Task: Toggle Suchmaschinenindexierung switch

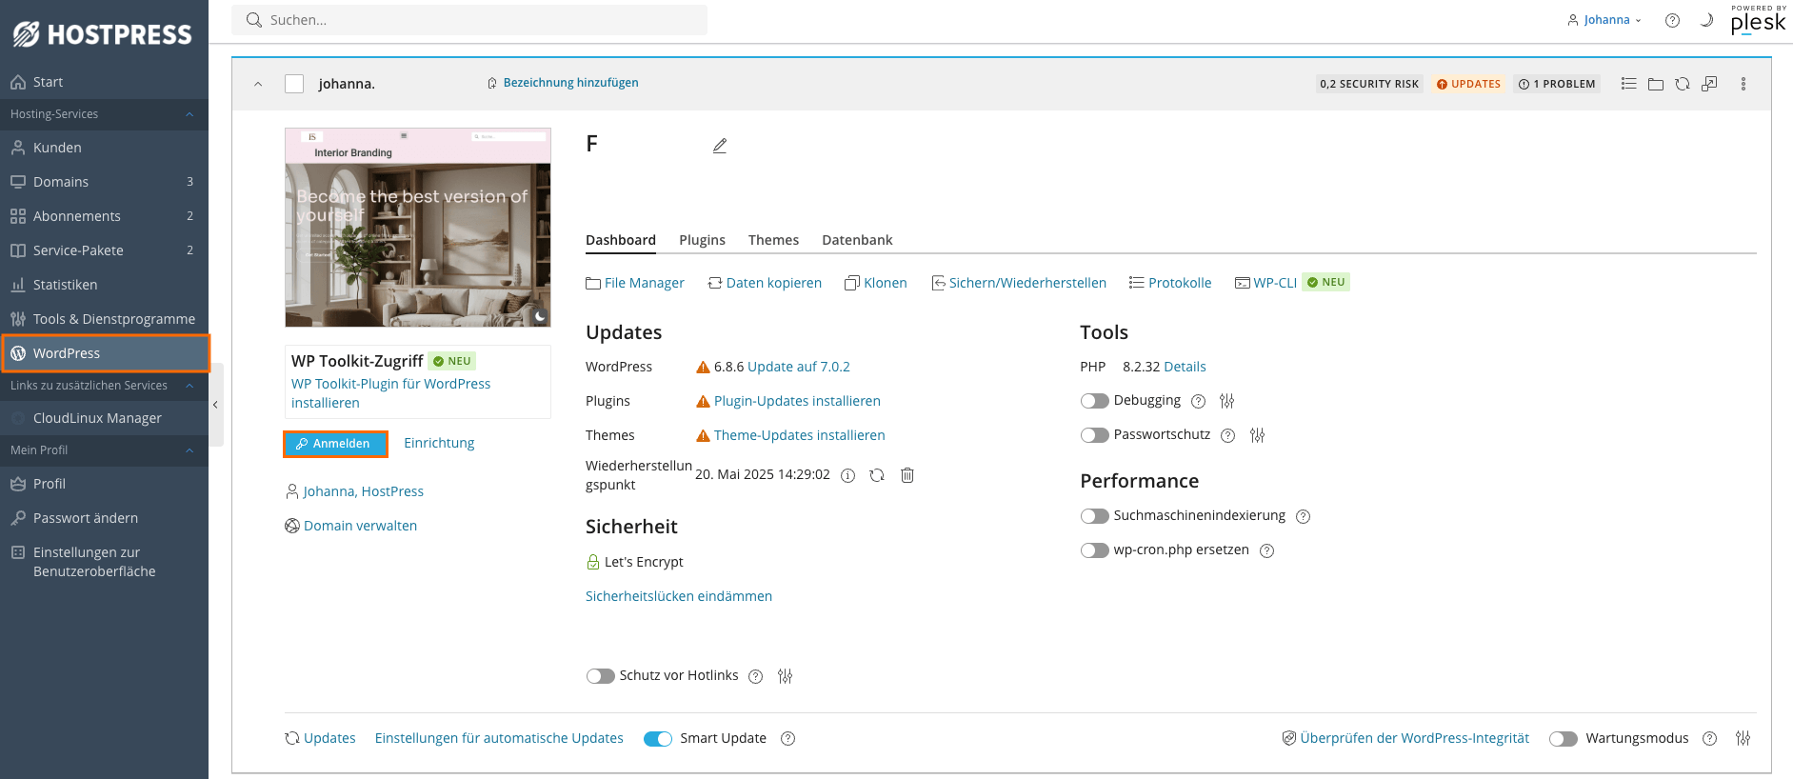Action: [1094, 516]
